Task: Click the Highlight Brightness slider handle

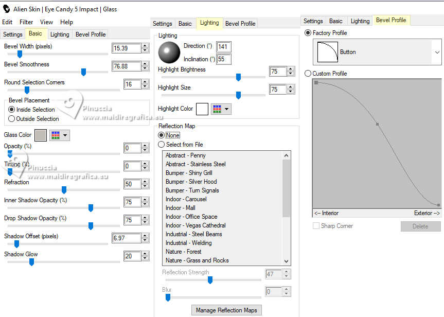Action: (x=238, y=77)
